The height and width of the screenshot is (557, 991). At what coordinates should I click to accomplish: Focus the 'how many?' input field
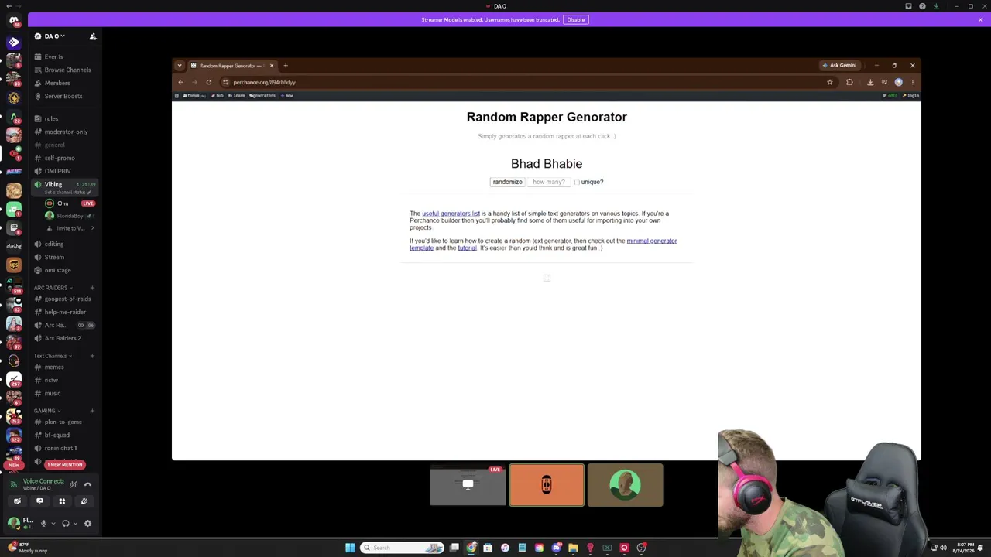549,182
